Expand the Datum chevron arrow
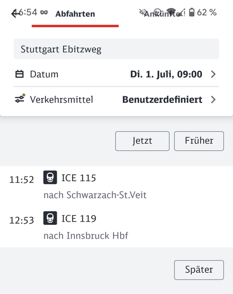 click(213, 74)
